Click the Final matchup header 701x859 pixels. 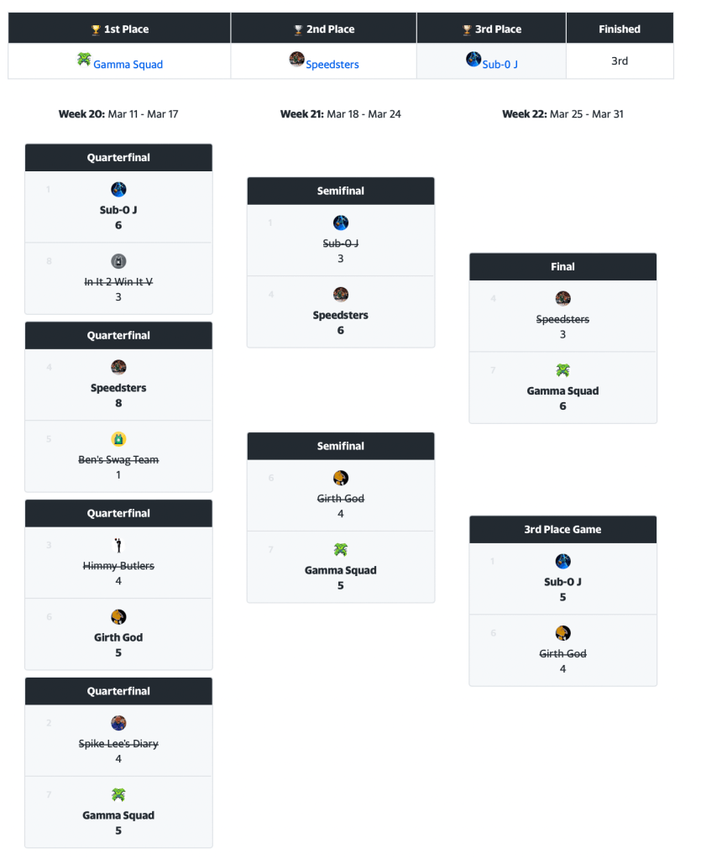(x=562, y=267)
